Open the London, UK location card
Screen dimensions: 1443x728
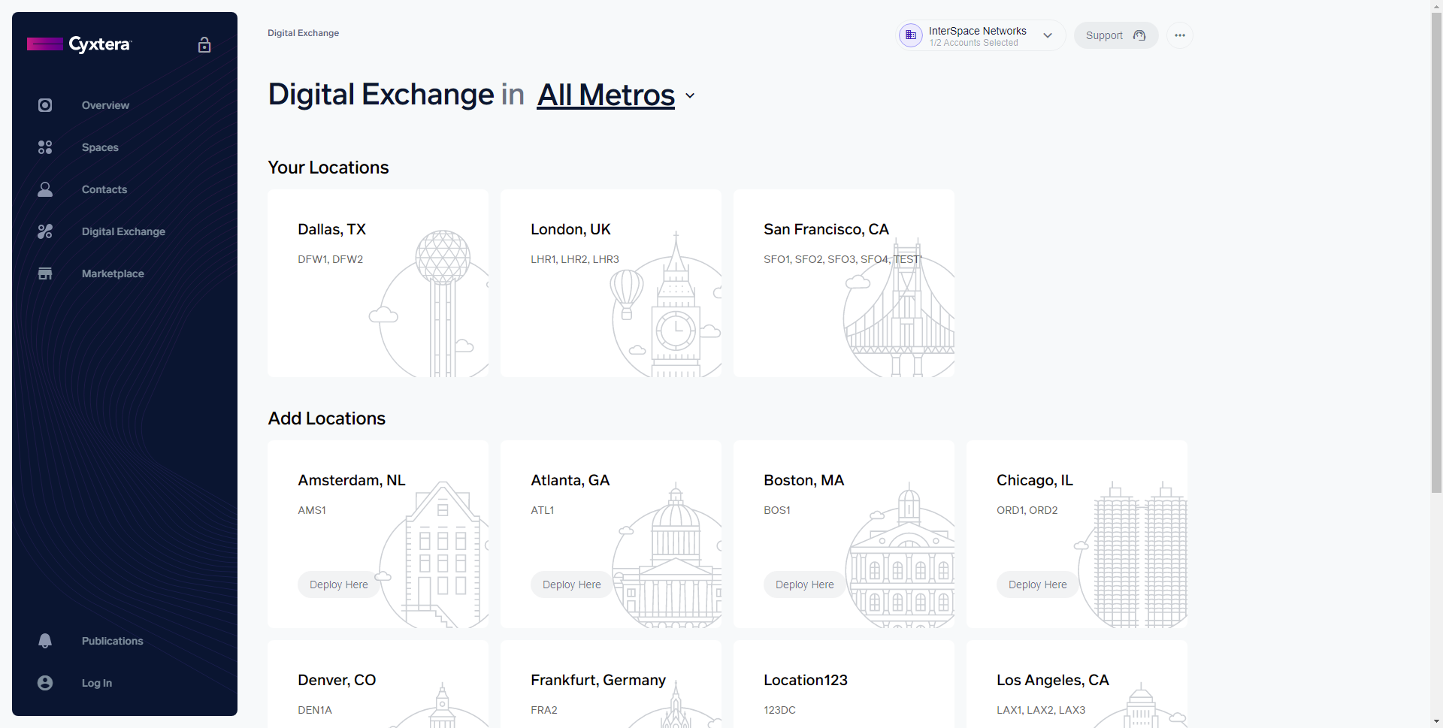pos(611,283)
